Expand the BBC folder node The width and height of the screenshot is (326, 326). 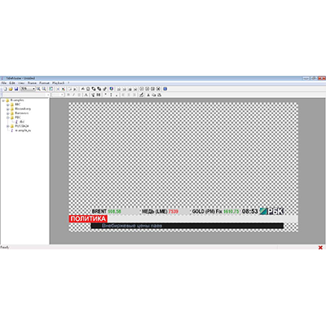(x=8, y=104)
